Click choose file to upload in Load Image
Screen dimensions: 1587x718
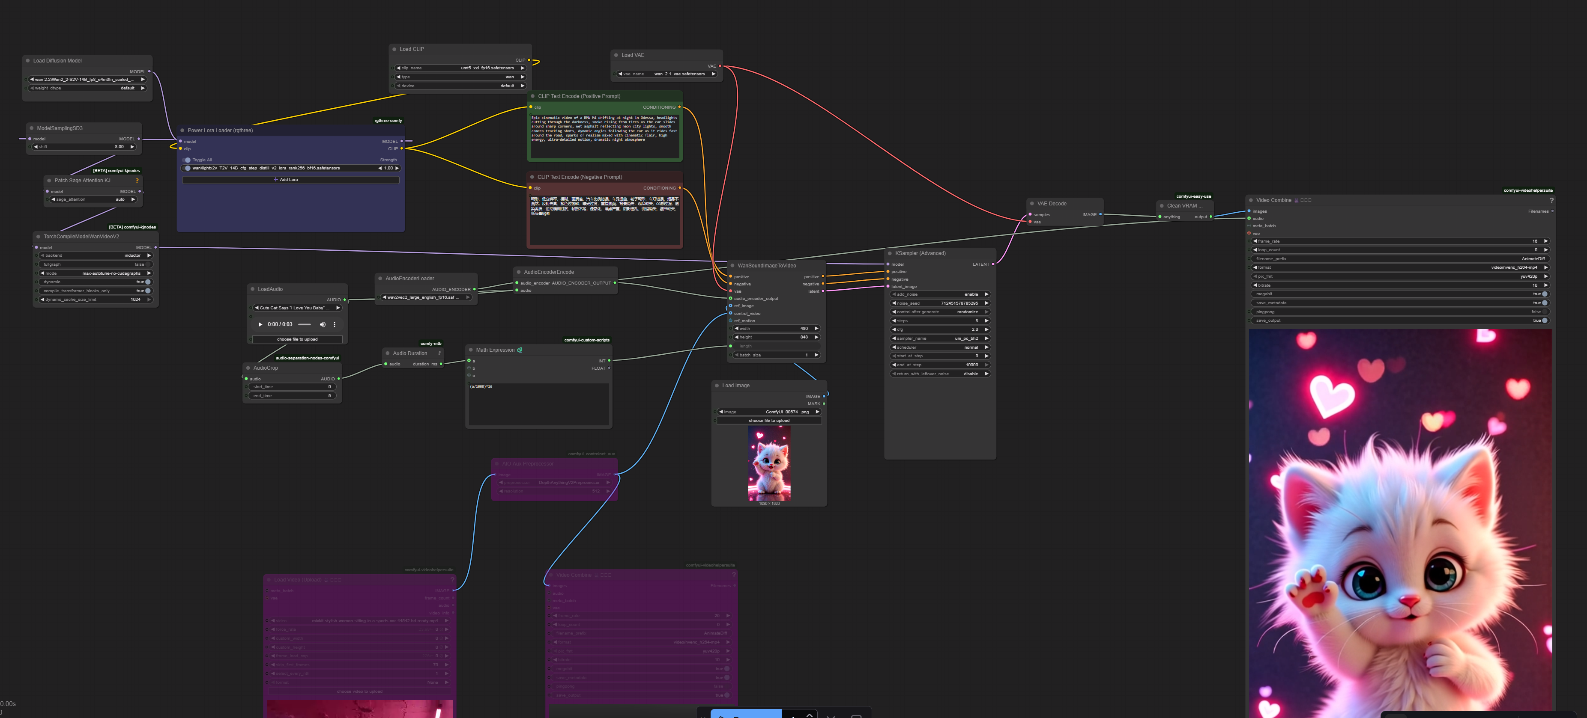click(x=768, y=421)
